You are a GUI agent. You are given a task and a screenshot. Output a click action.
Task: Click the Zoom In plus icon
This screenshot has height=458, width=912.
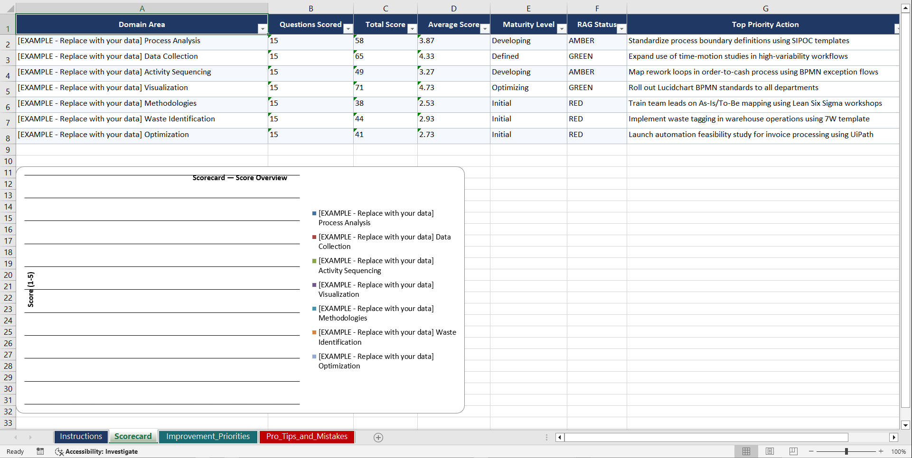click(x=881, y=451)
